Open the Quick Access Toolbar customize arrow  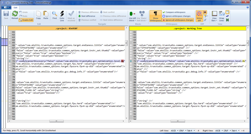click(8, 3)
